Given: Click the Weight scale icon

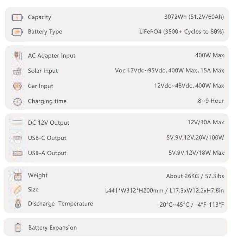Looking at the screenshot, I should (x=18, y=175).
